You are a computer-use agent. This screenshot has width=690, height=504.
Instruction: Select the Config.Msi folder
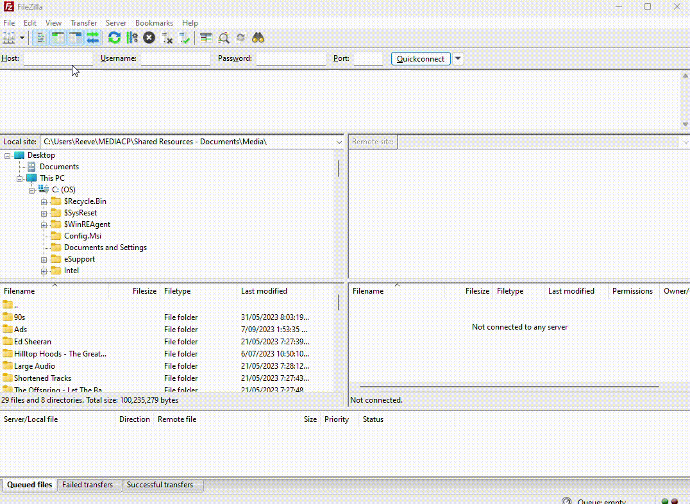(x=82, y=236)
